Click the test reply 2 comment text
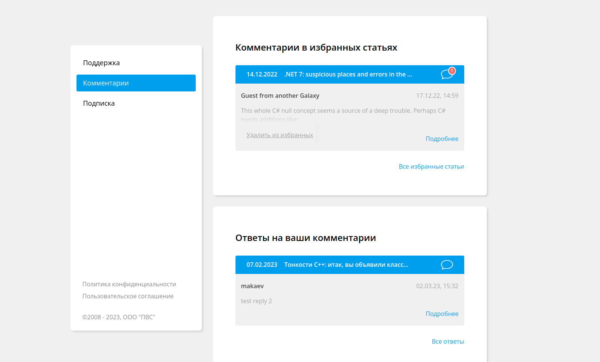Screen dimensions: 600x362 click(x=256, y=301)
